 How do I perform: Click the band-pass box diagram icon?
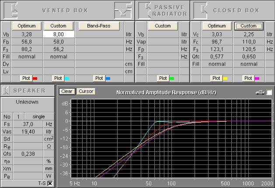point(123,10)
